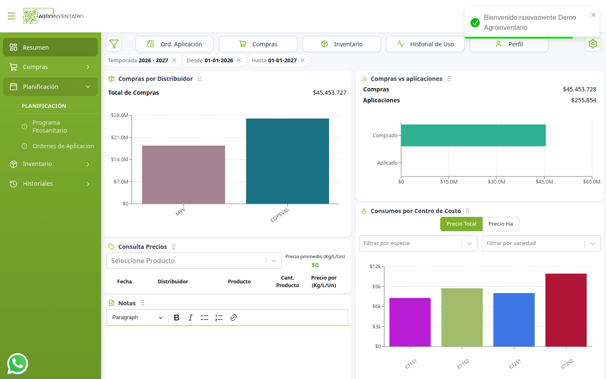Click the Compras top button
Viewport: 606px width, 379px height.
258,44
